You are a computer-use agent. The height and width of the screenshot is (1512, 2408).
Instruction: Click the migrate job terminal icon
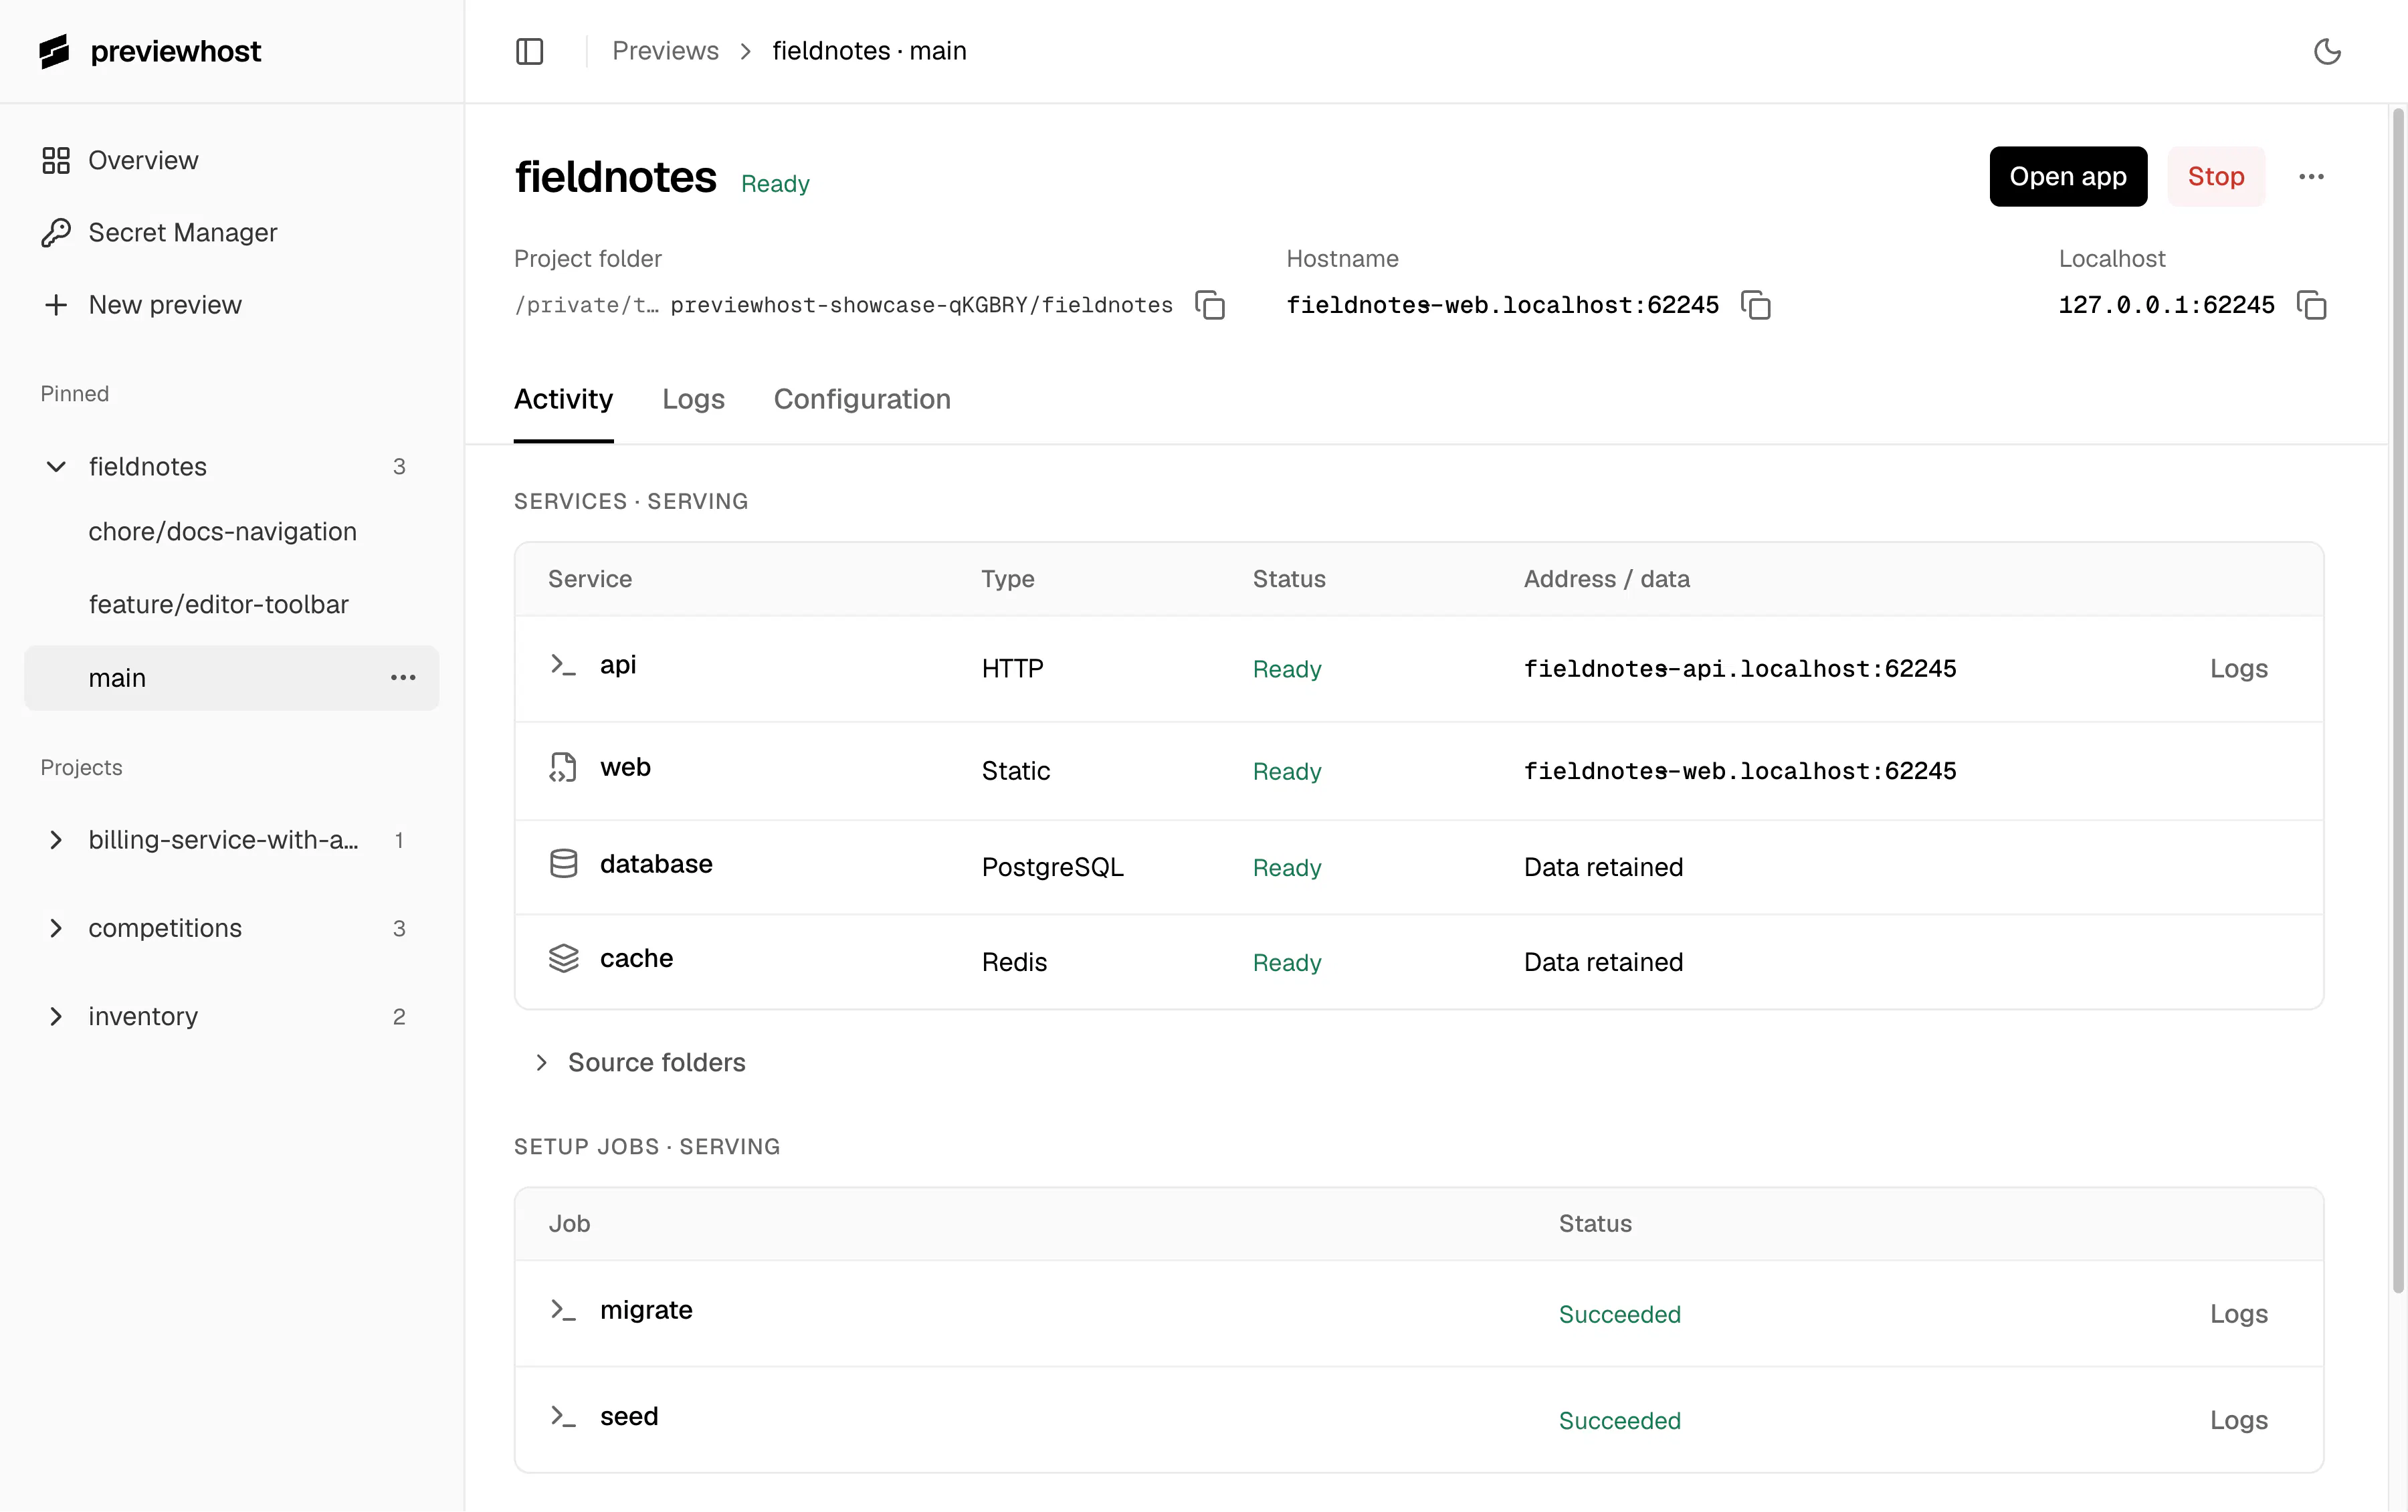coord(563,1310)
